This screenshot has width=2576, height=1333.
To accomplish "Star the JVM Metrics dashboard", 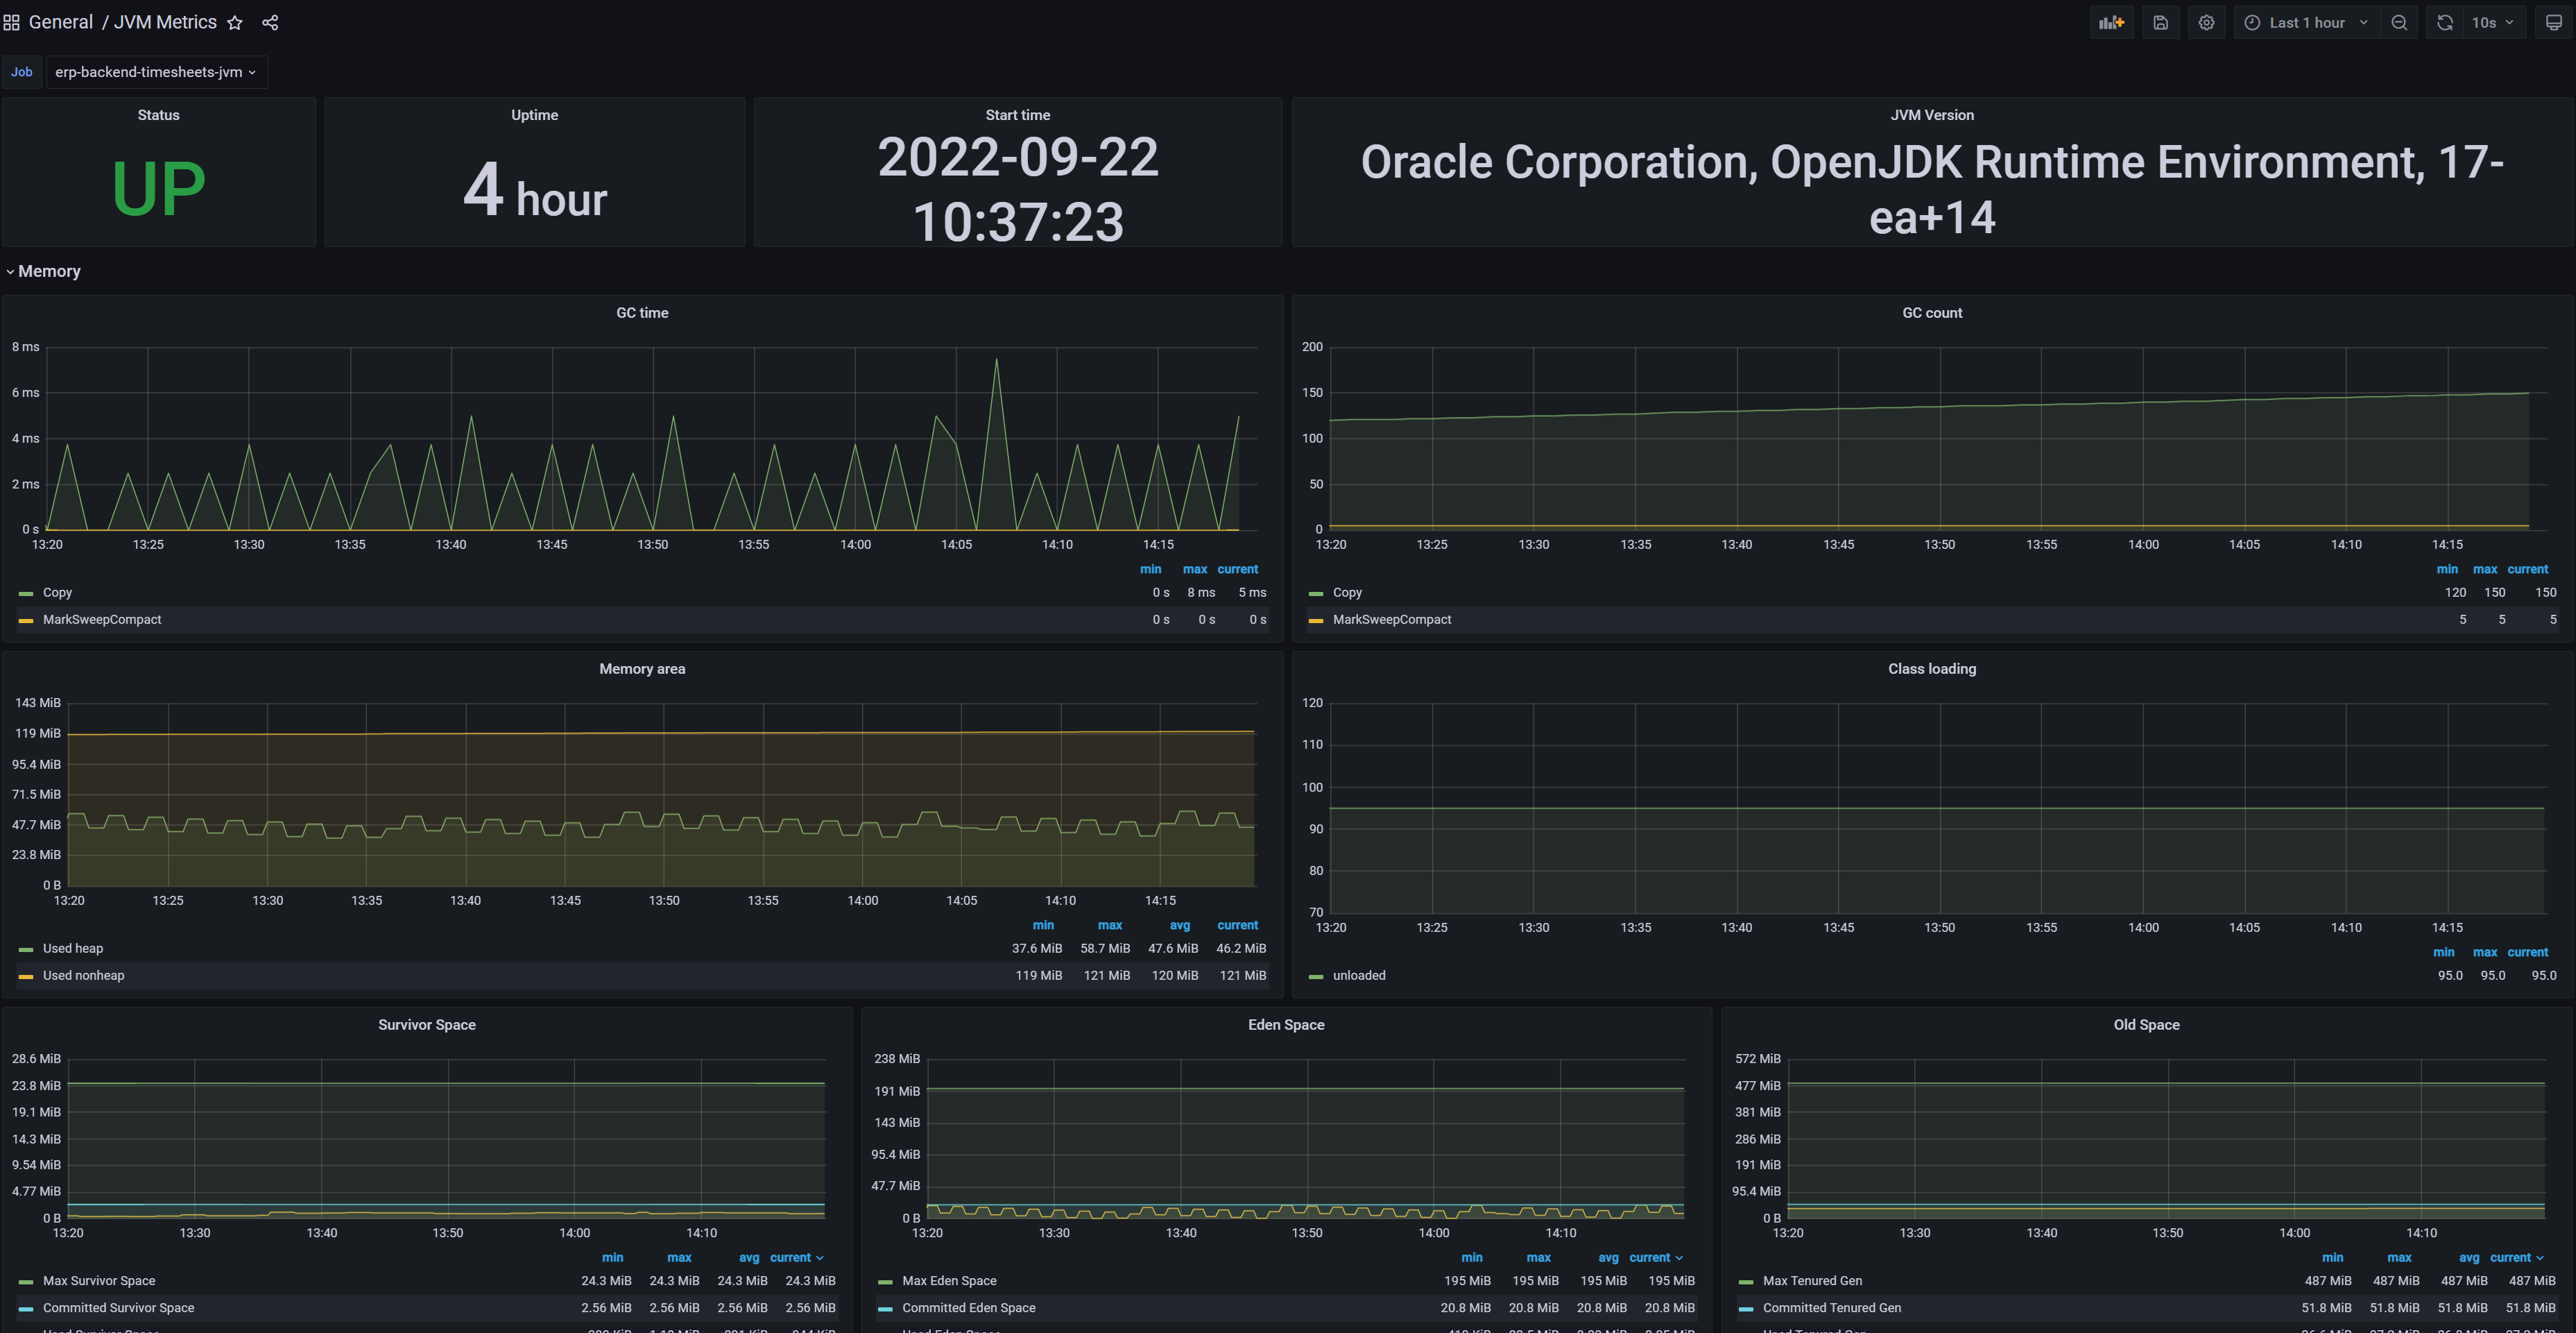I will pyautogui.click(x=235, y=23).
